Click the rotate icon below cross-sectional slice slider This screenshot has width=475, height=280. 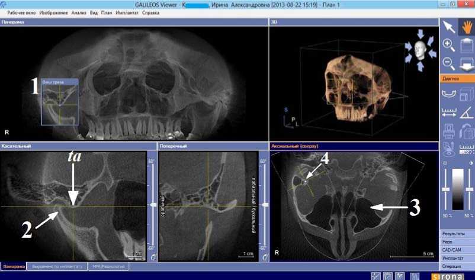click(x=265, y=257)
